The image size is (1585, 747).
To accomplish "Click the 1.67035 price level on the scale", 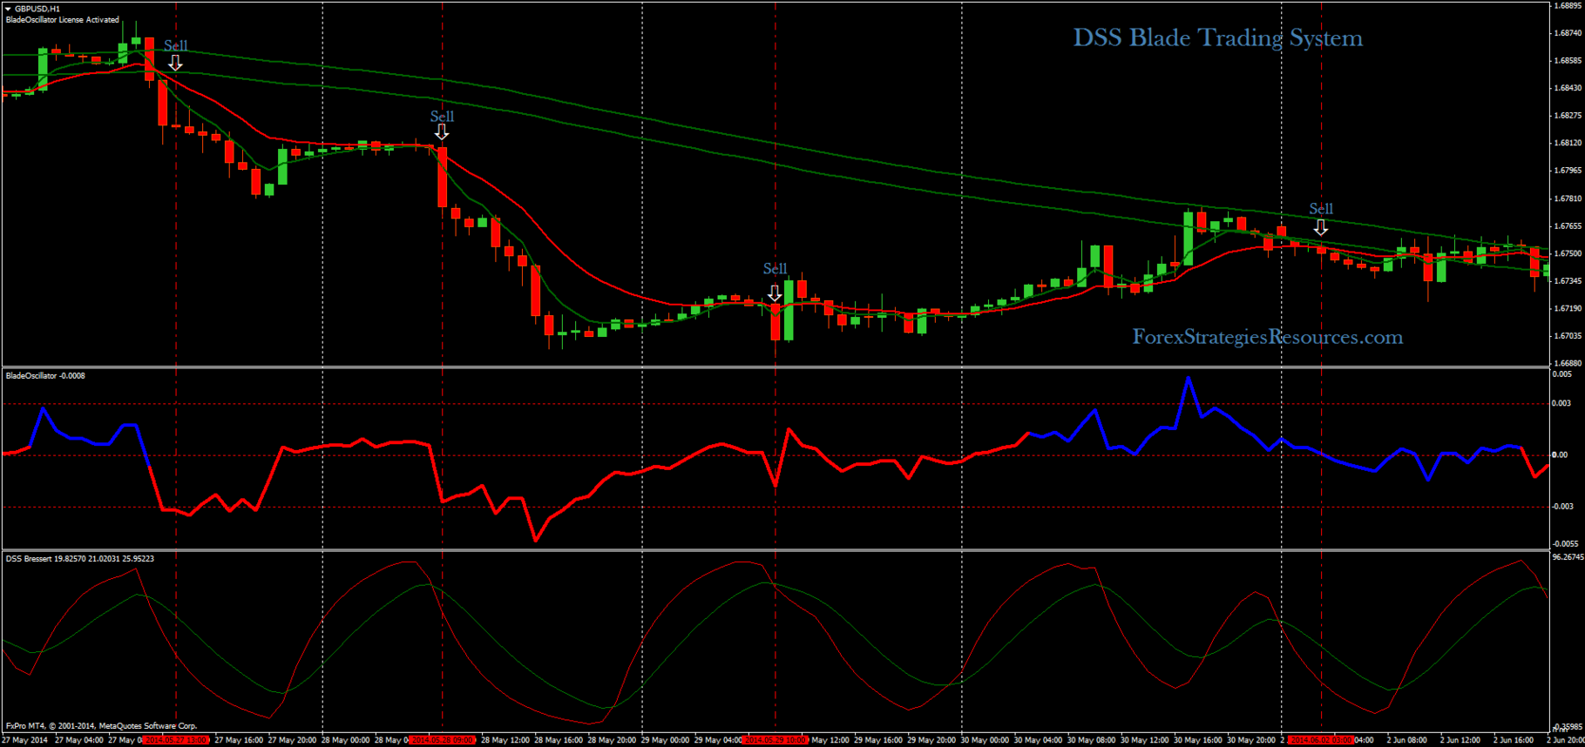I will 1568,335.
